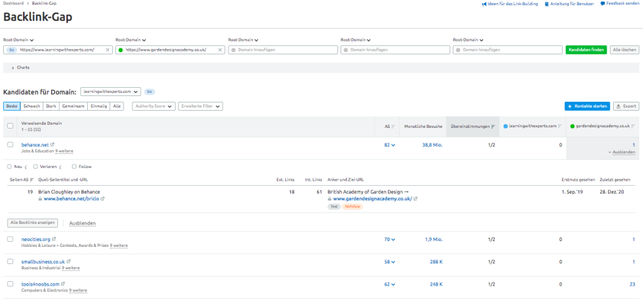This screenshot has height=299, width=643.
Task: Open external icon beside www.behance.net/briclo
Action: tap(102, 198)
